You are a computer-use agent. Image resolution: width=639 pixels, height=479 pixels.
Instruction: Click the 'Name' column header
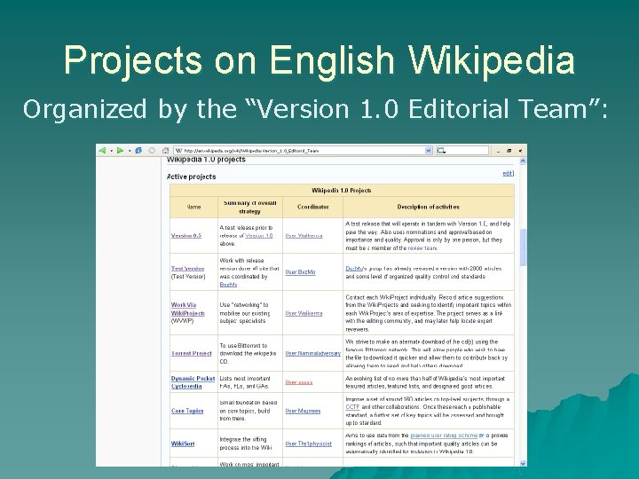pyautogui.click(x=193, y=207)
